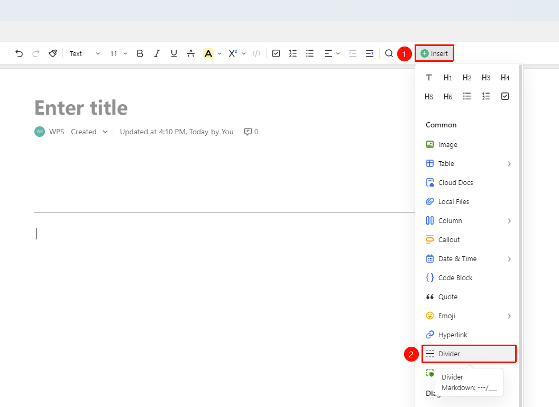Click the Enter title field
The width and height of the screenshot is (559, 407).
click(81, 108)
